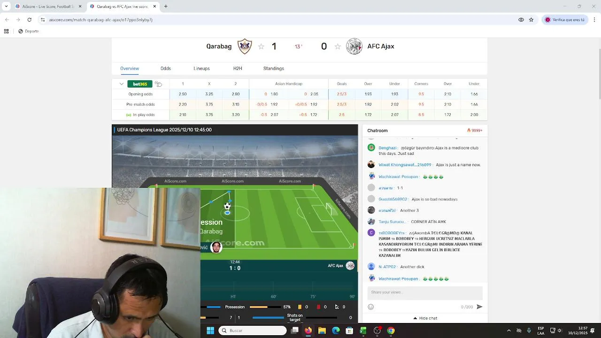Favorite AFC Ajax with the star icon
The height and width of the screenshot is (338, 601).
point(338,46)
